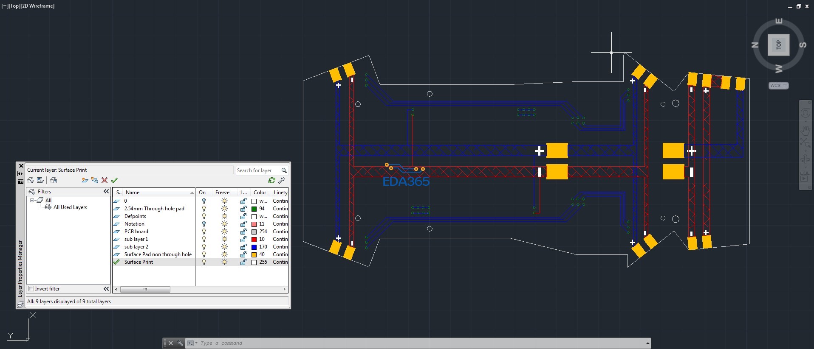
Task: Click the Refresh layer list icon
Action: coord(272,180)
